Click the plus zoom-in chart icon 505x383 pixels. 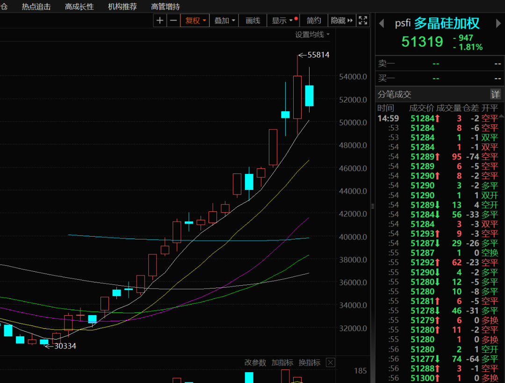[x=160, y=21]
